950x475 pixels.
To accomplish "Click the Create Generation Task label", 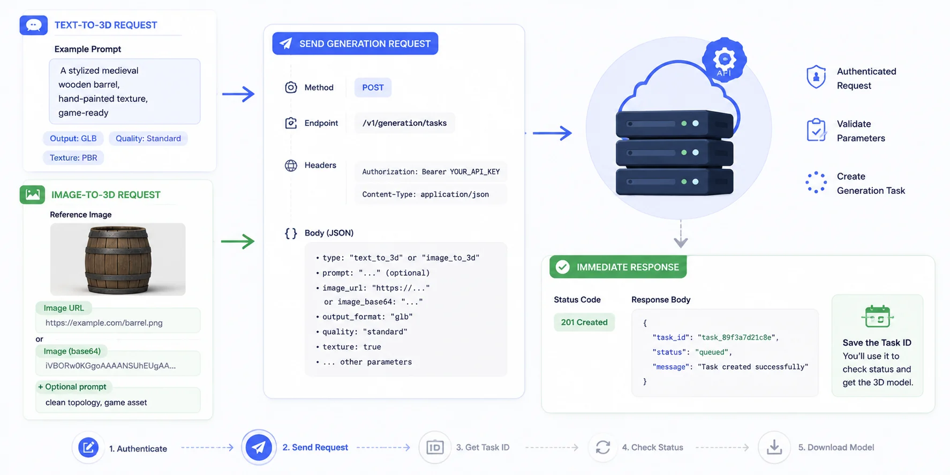I will click(871, 183).
